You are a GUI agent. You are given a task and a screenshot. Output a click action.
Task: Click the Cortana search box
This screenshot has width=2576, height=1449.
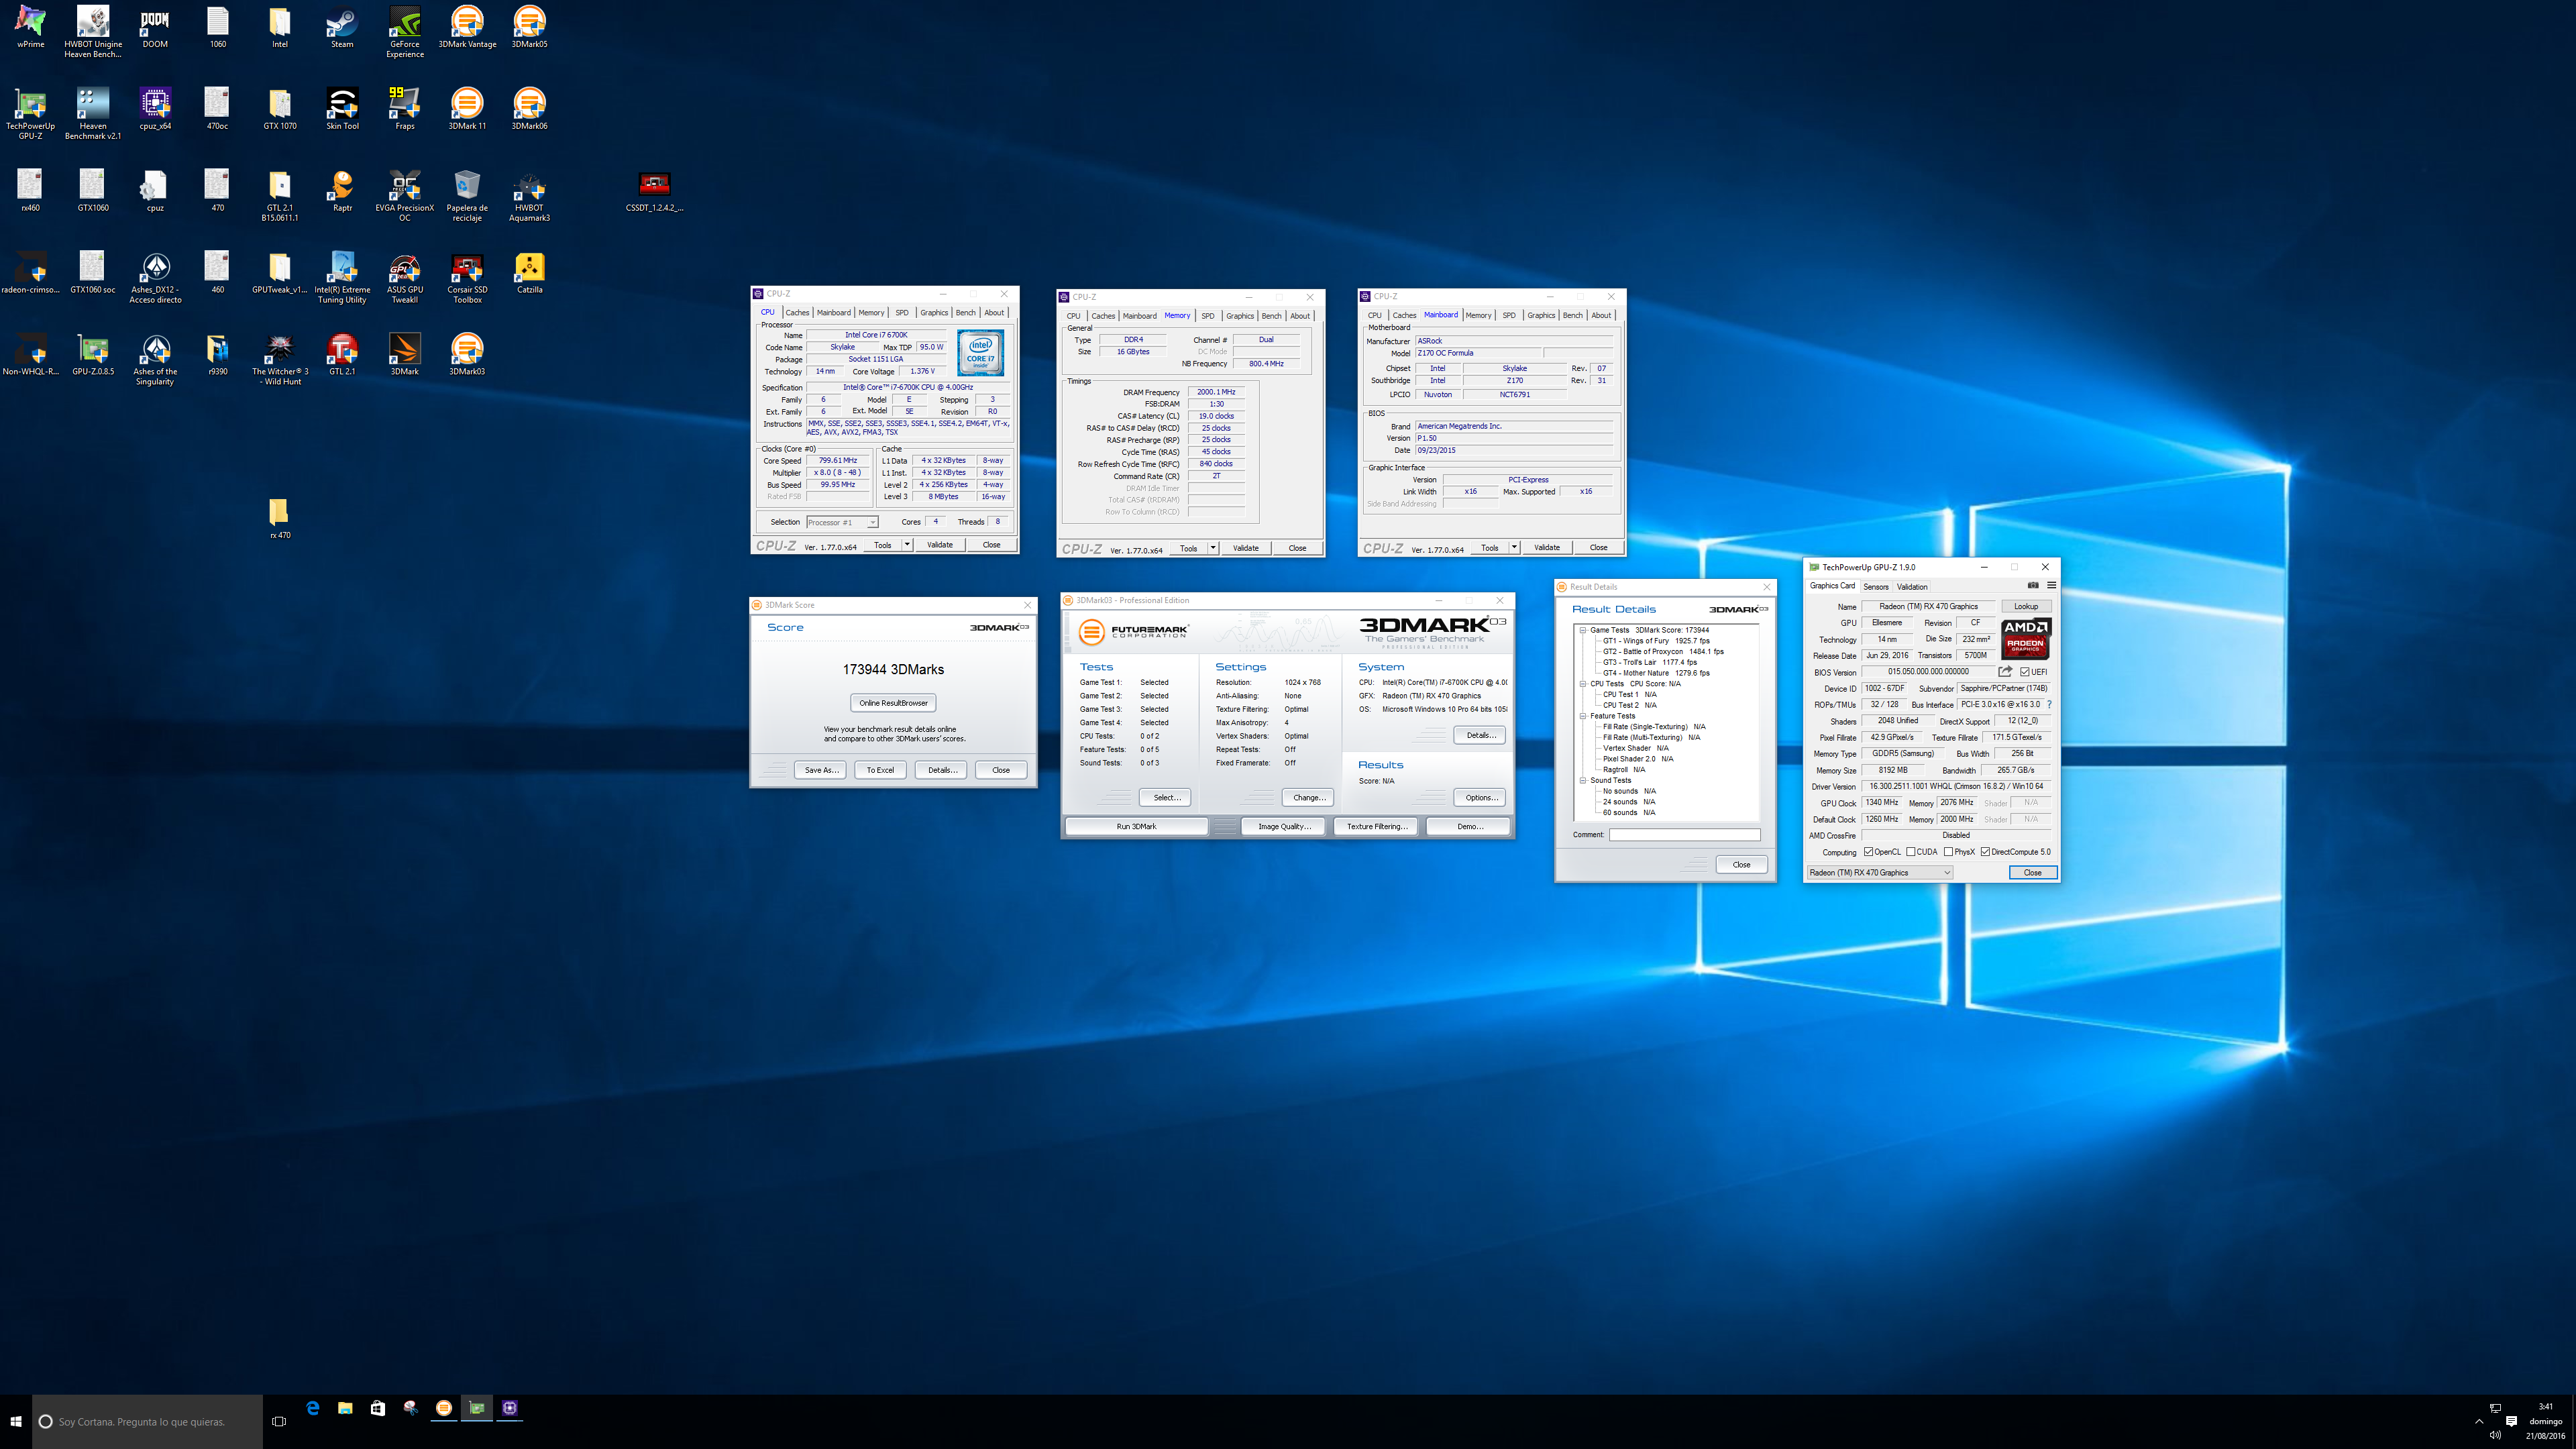pos(147,1421)
